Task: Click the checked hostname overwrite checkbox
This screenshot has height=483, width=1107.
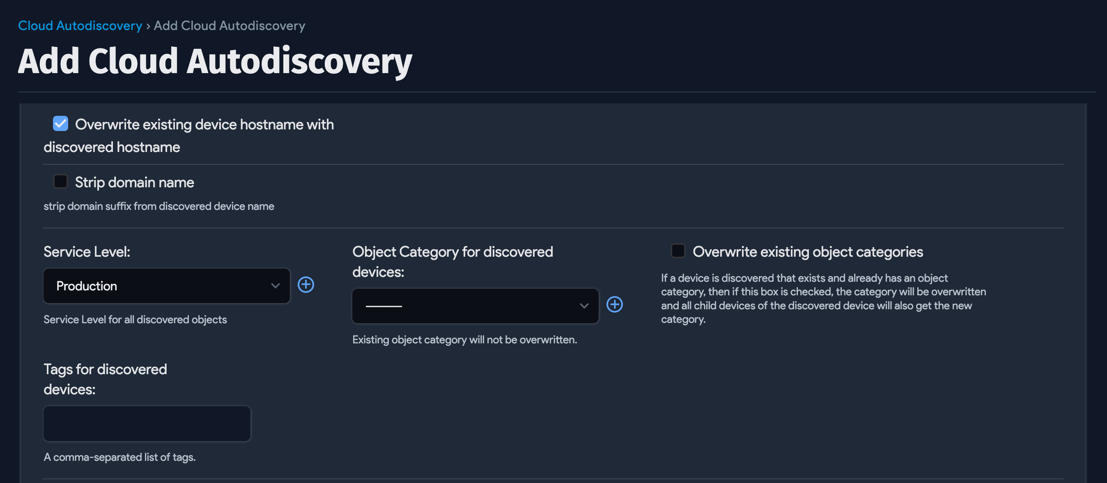Action: coord(60,124)
